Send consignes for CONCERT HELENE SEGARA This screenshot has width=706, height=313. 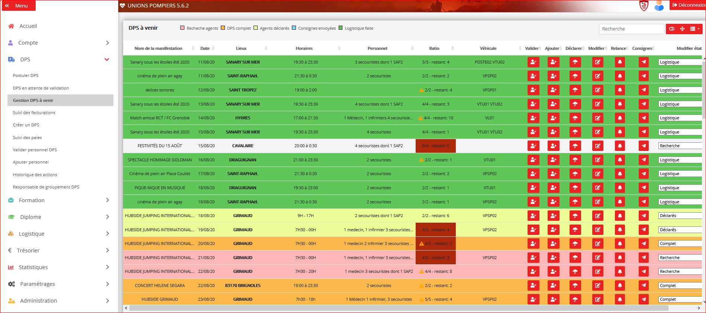(644, 285)
